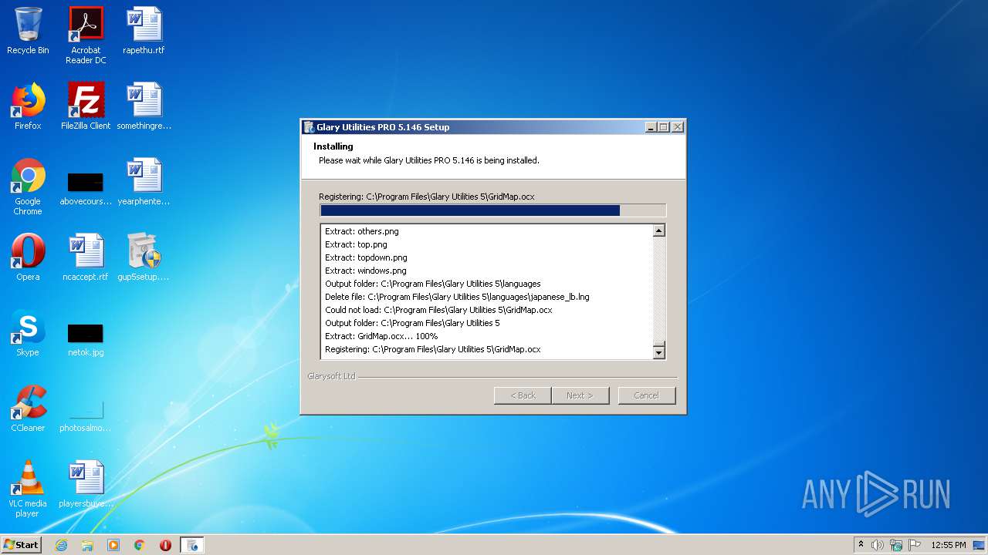
Task: Click the disabled Next > button
Action: click(580, 395)
